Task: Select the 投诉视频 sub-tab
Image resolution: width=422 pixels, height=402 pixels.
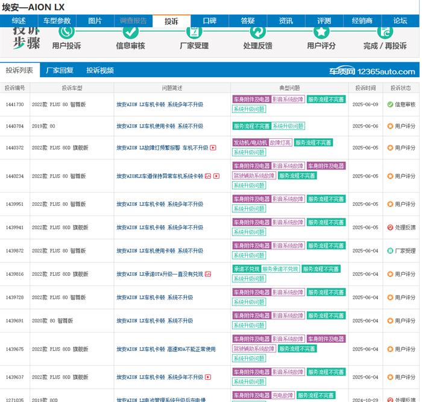Action: [x=100, y=71]
